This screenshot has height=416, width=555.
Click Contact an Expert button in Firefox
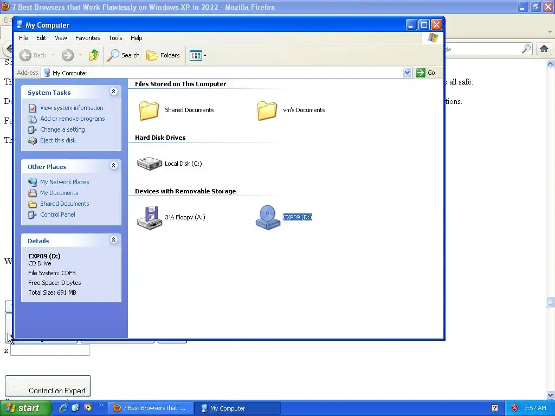pos(48,386)
